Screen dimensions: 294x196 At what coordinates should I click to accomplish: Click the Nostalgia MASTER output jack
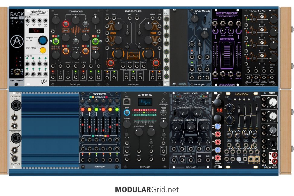[238, 74]
